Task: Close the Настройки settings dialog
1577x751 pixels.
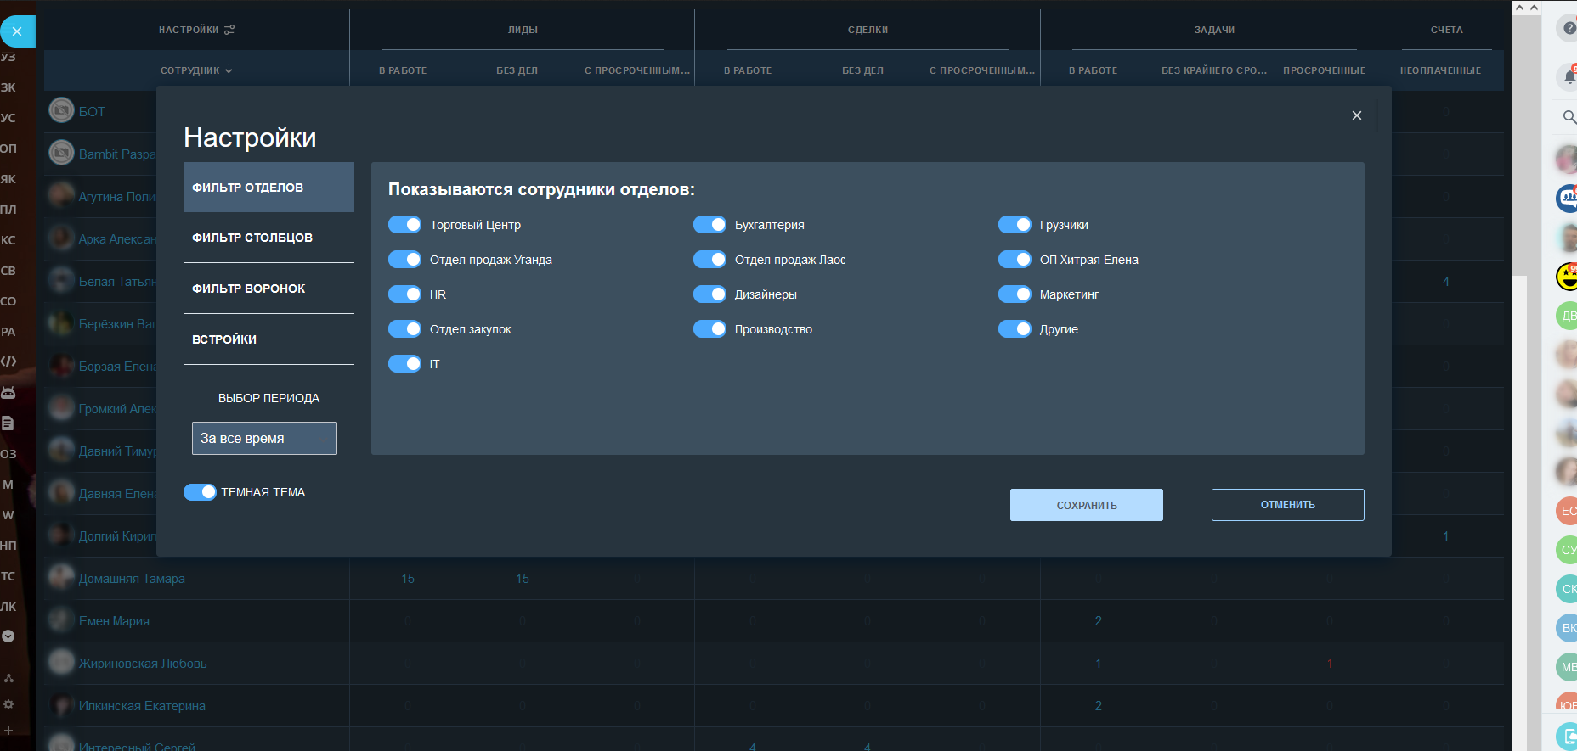Action: (1356, 115)
